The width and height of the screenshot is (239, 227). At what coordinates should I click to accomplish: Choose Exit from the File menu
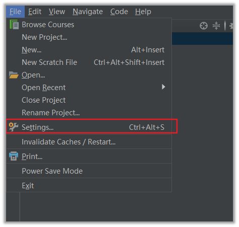(89, 186)
